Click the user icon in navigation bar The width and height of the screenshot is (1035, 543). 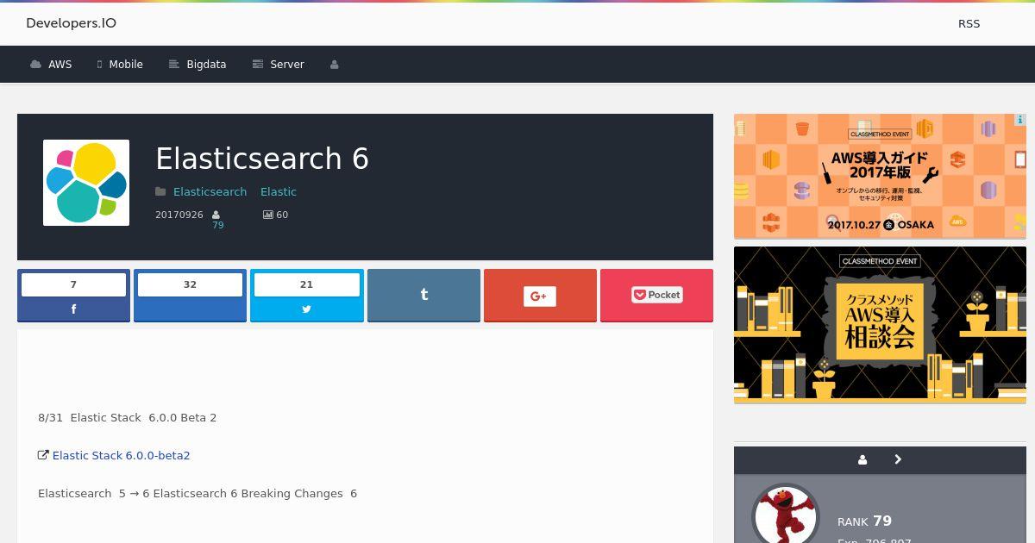tap(334, 65)
